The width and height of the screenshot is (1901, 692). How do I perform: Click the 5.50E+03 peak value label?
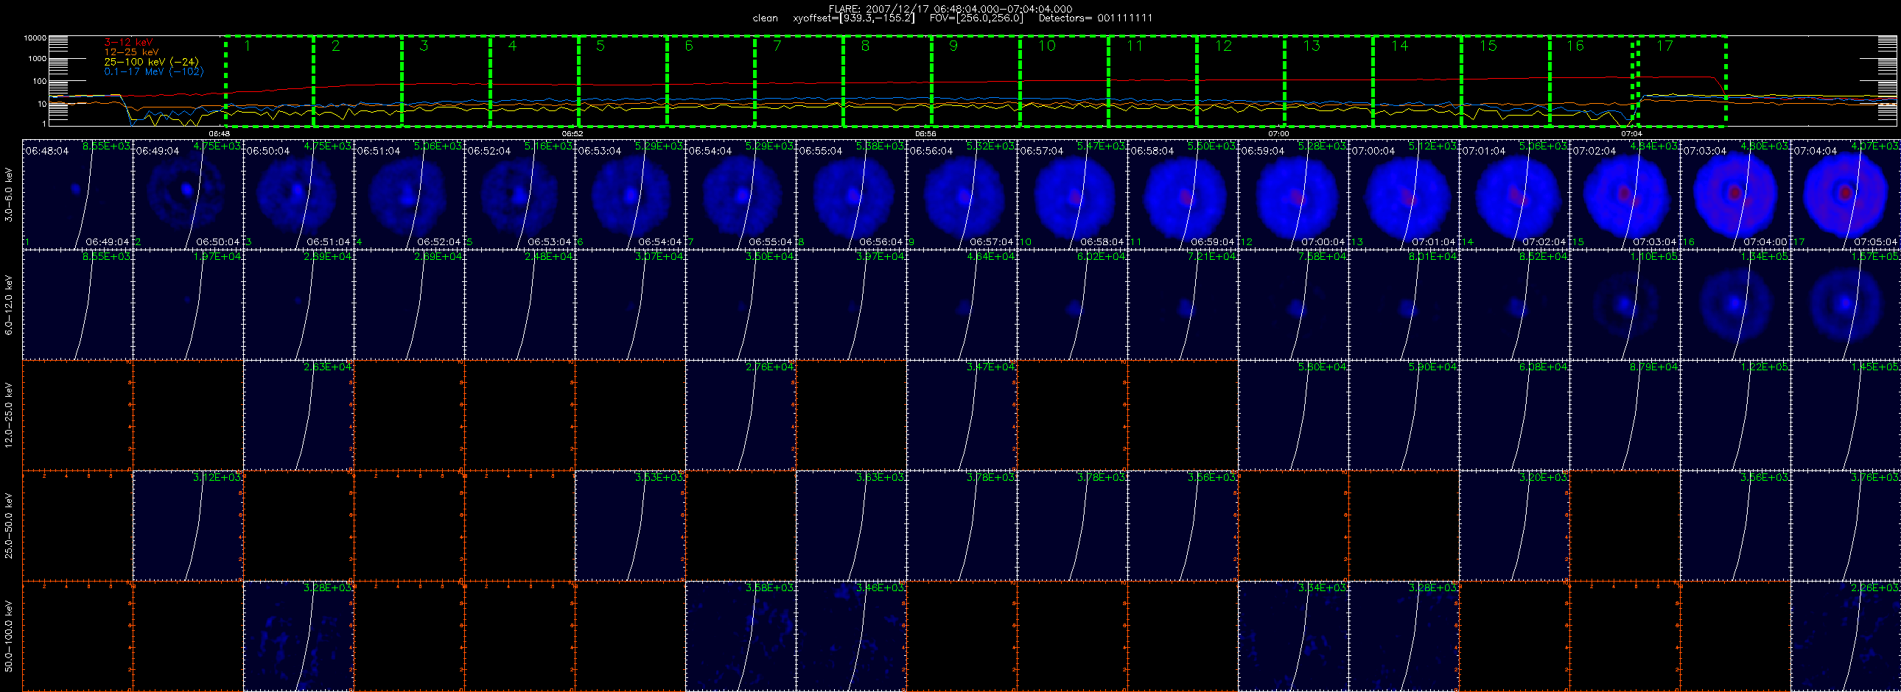1212,146
